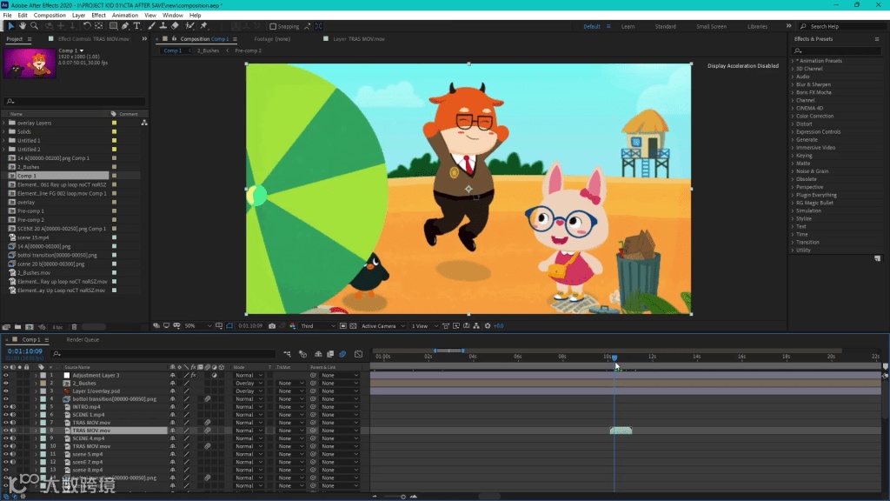
Task: Select the Pen tool
Action: [x=125, y=26]
